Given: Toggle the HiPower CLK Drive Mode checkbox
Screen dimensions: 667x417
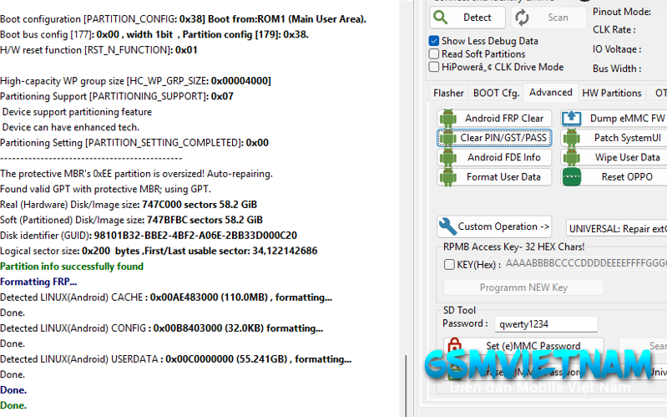Looking at the screenshot, I should tap(434, 67).
